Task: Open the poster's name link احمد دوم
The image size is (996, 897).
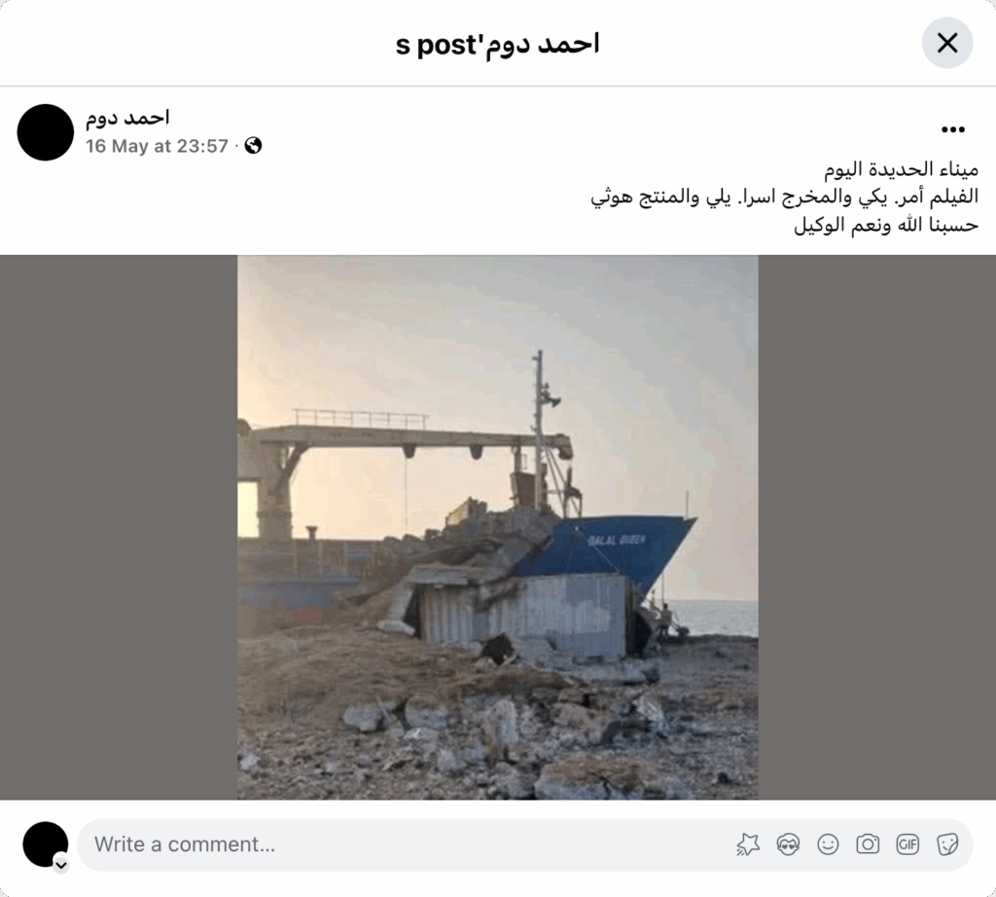Action: 127,117
